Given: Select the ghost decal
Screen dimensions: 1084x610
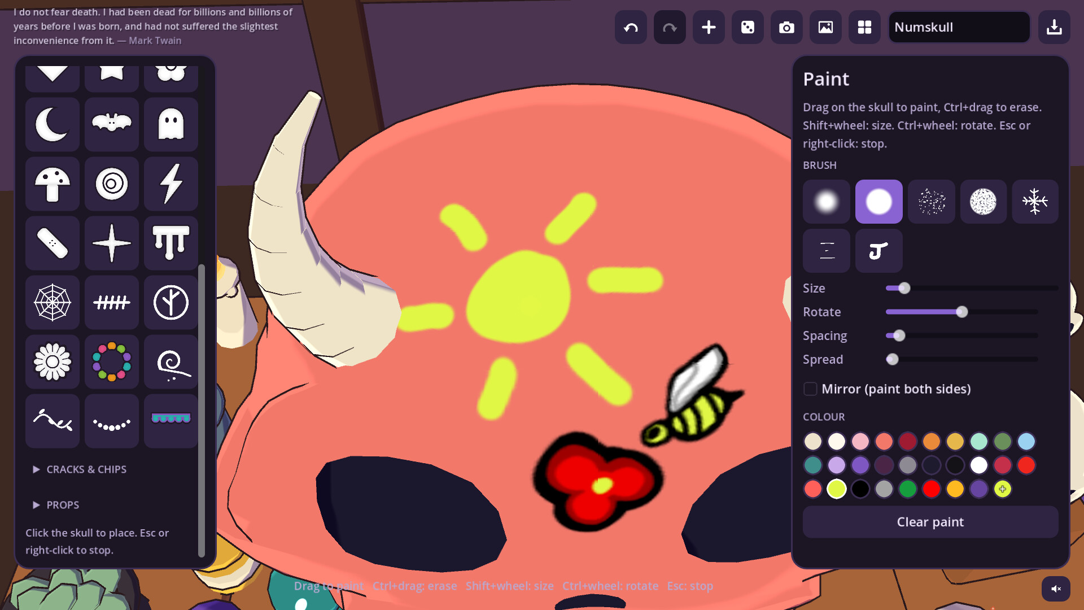Looking at the screenshot, I should 171,124.
